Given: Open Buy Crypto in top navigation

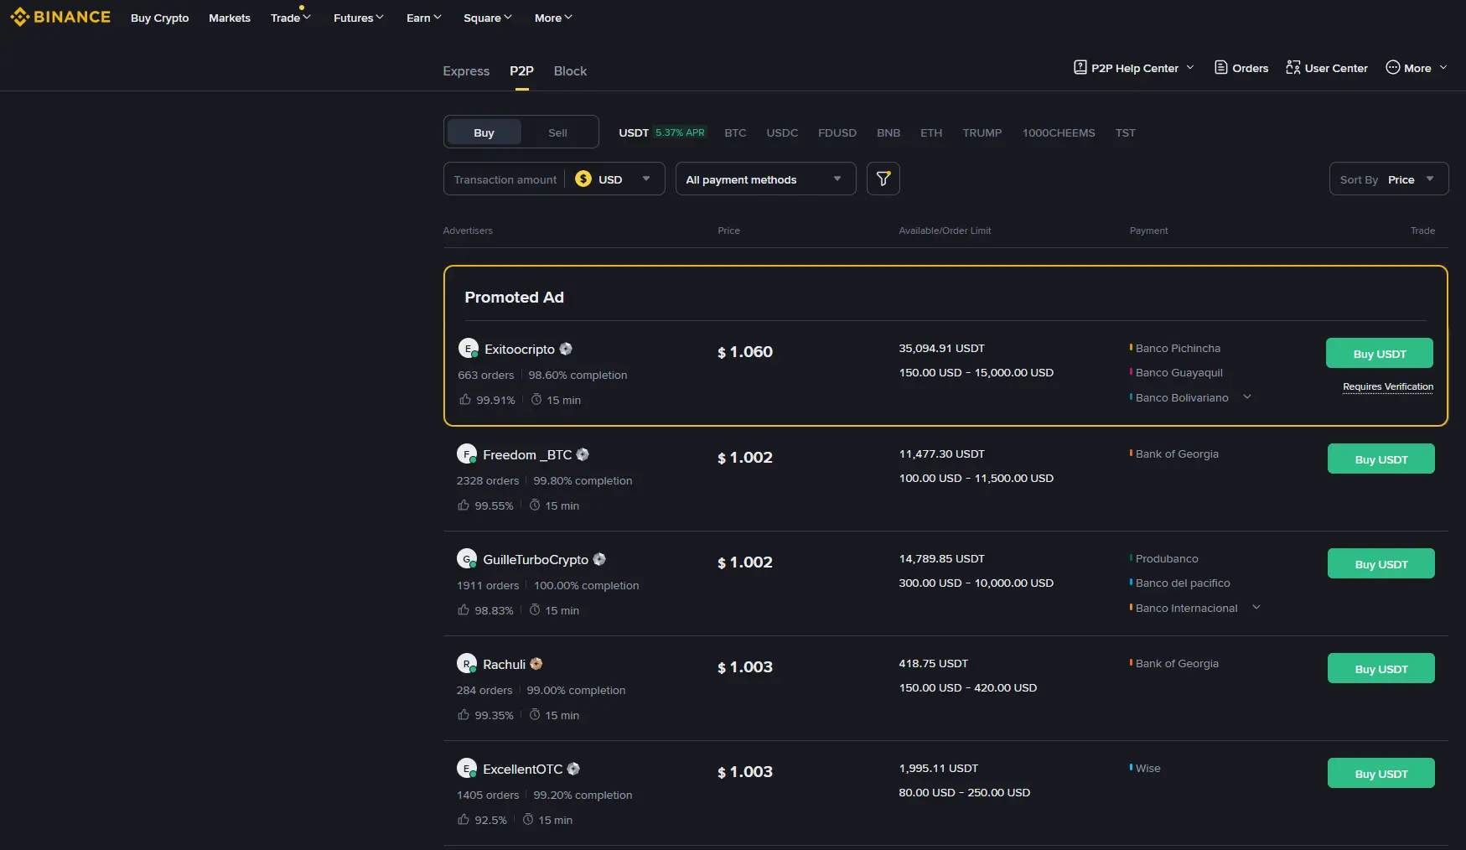Looking at the screenshot, I should 159,18.
